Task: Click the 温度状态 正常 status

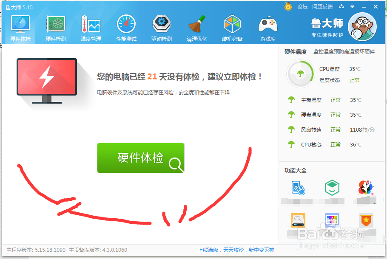Action: coord(339,80)
